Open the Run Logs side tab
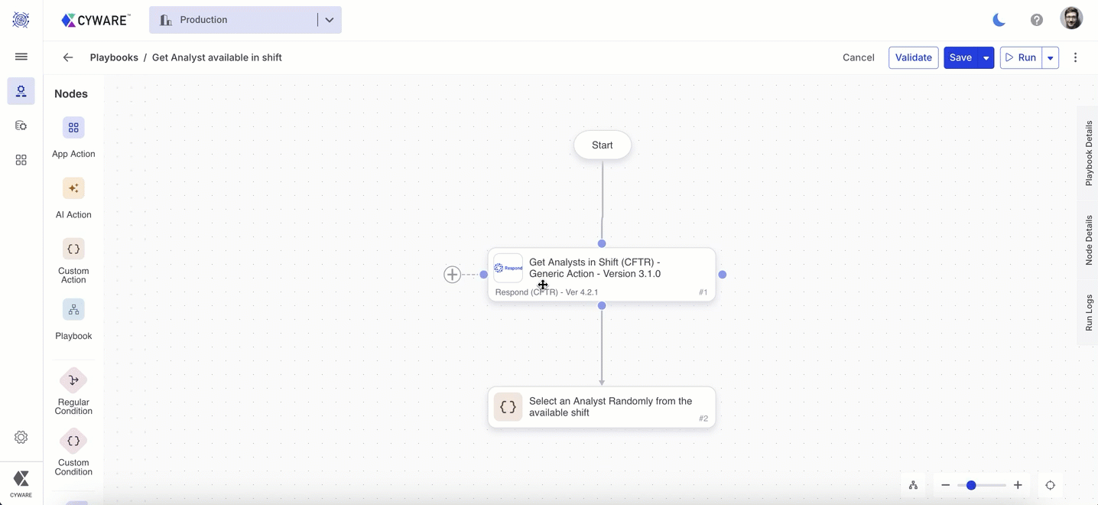Screen dimensions: 1098x505 1089,312
